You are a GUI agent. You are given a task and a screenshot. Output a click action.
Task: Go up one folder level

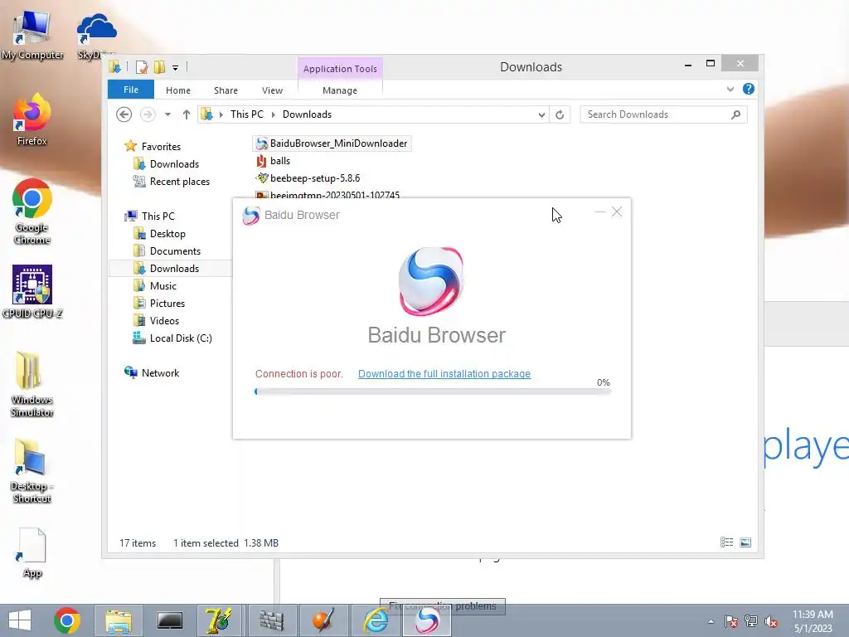click(187, 114)
